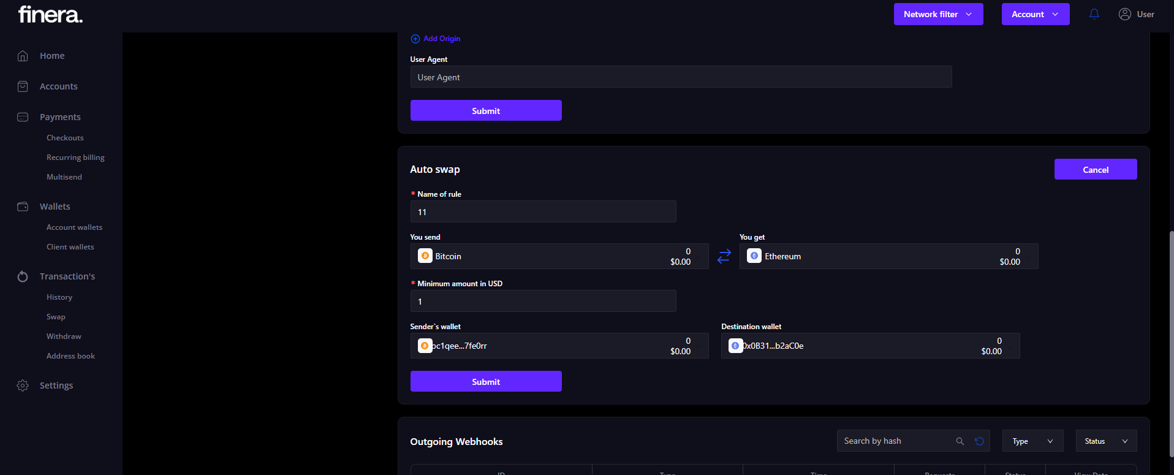The width and height of the screenshot is (1174, 475).
Task: Open Recurring billing from the sidebar
Action: [x=75, y=158]
